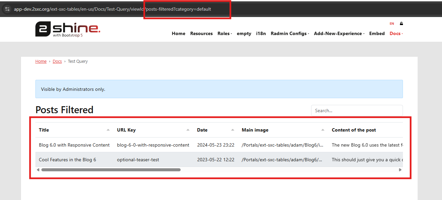This screenshot has width=442, height=200.
Task: Select 'Blog 6.0 with Responsive Content' title cell
Action: pyautogui.click(x=74, y=145)
